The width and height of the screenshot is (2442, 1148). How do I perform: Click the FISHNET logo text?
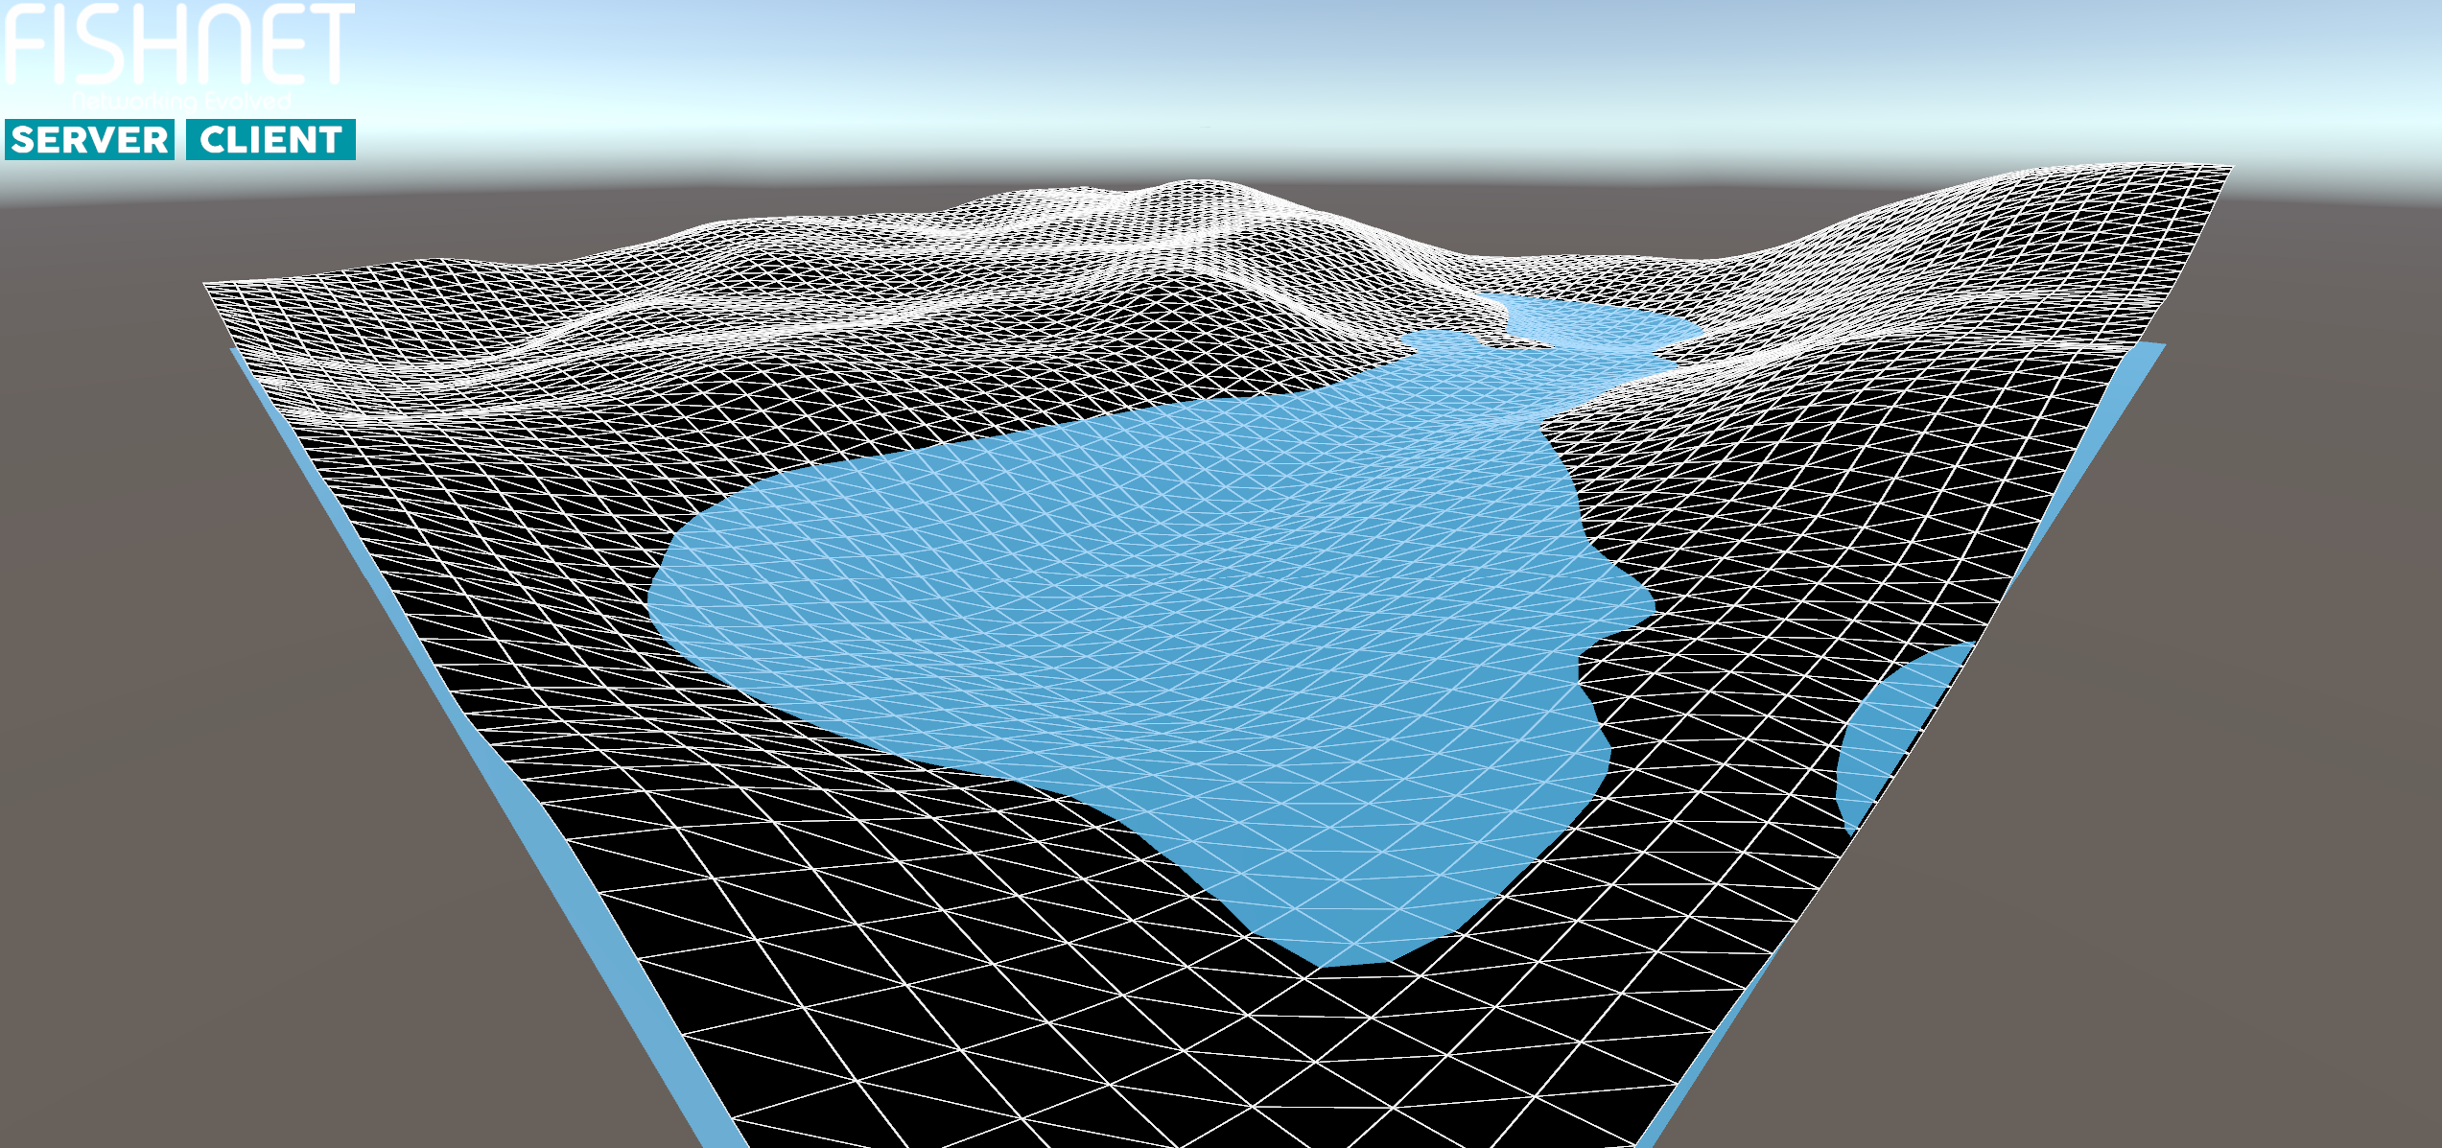(179, 43)
